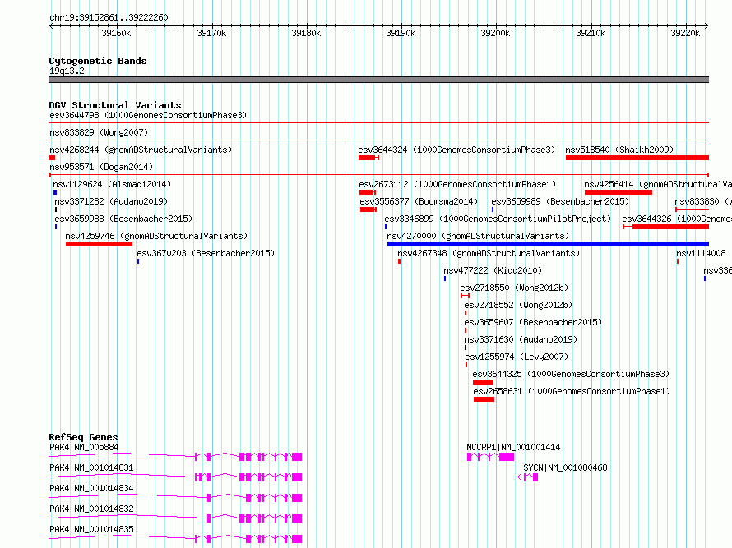This screenshot has width=732, height=548.
Task: Select the 19q13.2 band label
Action: 67,71
